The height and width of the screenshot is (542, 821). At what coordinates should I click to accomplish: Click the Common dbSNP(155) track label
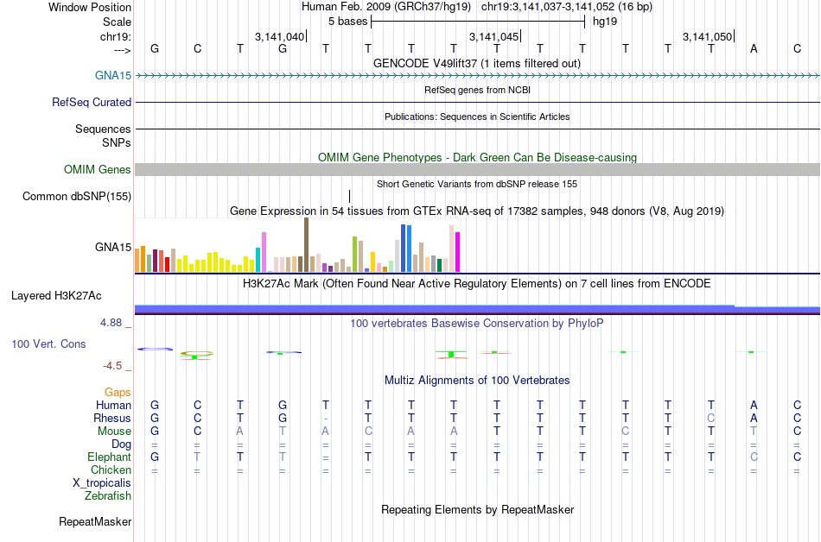pyautogui.click(x=77, y=196)
